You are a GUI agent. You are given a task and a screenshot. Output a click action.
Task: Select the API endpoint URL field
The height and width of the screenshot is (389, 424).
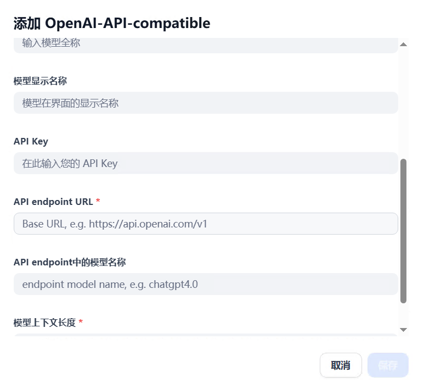(206, 224)
